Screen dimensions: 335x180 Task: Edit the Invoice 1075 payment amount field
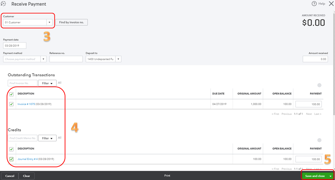[308, 104]
